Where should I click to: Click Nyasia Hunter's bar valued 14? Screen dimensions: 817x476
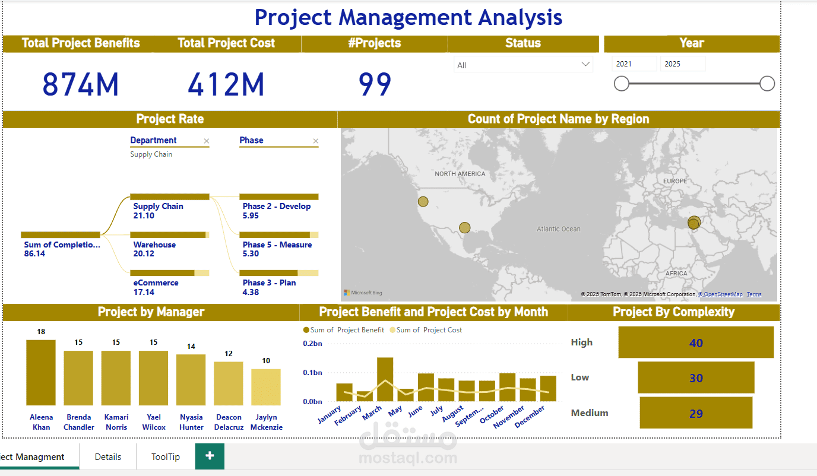click(191, 380)
